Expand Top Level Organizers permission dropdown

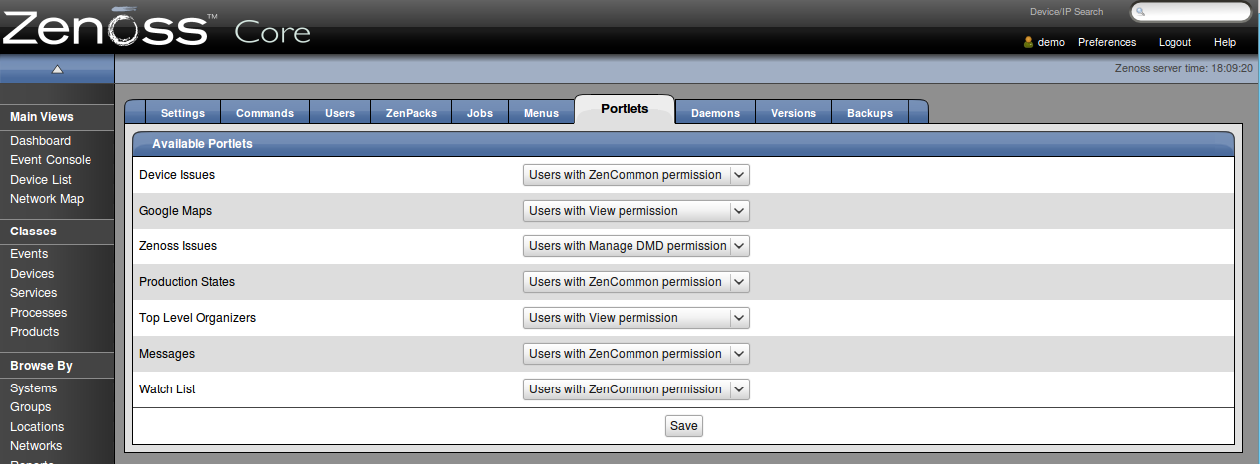[635, 318]
